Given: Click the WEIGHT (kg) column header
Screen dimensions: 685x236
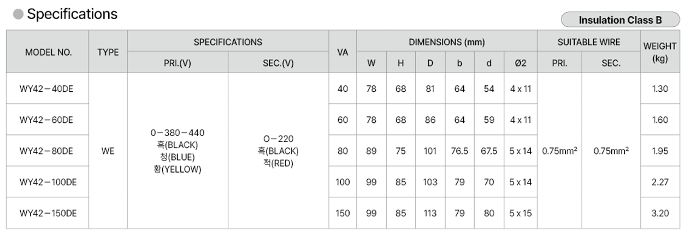Looking at the screenshot, I should (660, 52).
